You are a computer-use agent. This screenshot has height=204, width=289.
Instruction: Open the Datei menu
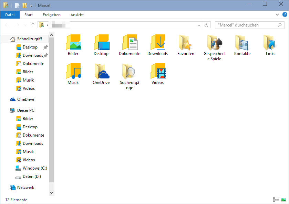(10, 15)
